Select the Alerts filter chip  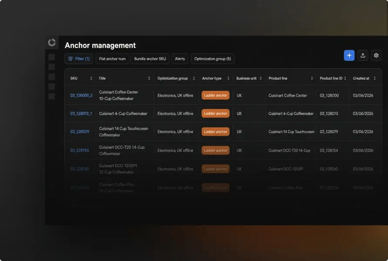(180, 59)
